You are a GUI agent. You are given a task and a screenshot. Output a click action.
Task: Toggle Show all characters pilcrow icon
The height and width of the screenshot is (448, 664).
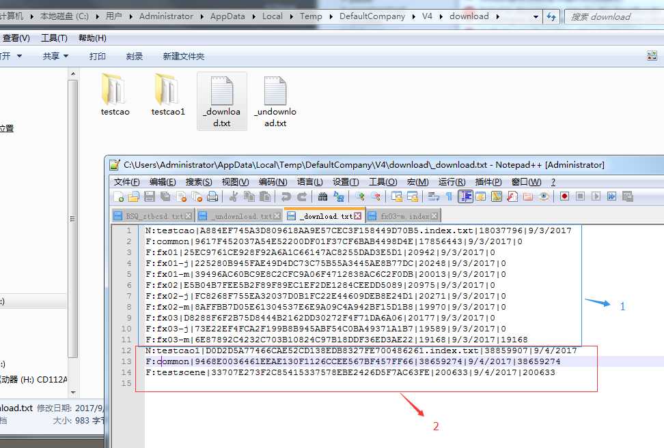tap(449, 196)
